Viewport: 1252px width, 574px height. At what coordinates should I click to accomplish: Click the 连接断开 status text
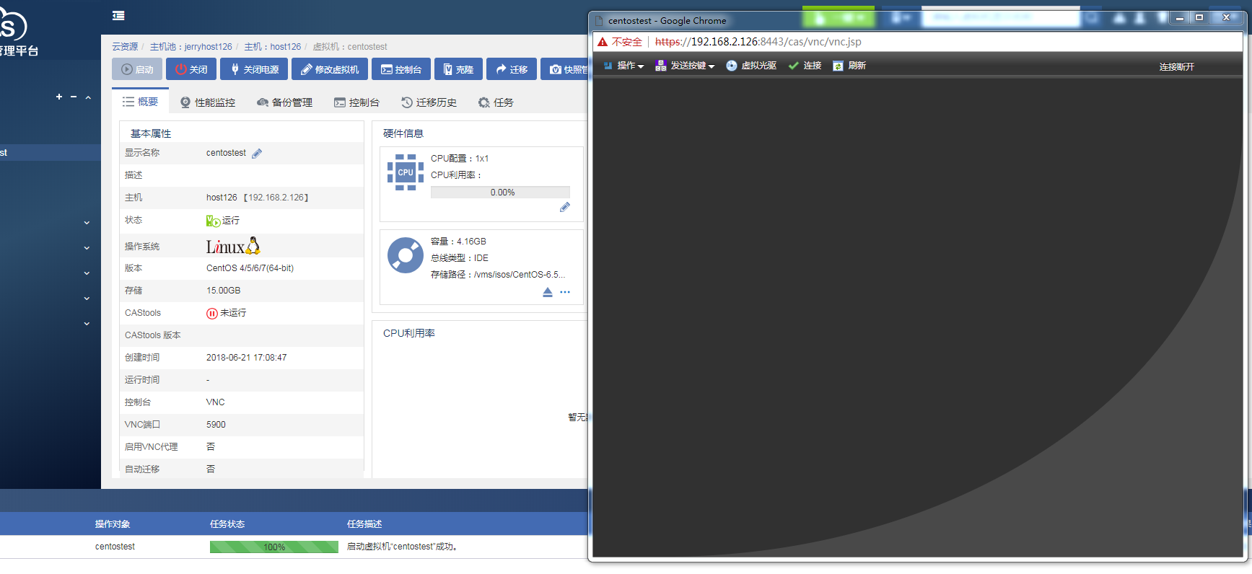pos(1177,66)
